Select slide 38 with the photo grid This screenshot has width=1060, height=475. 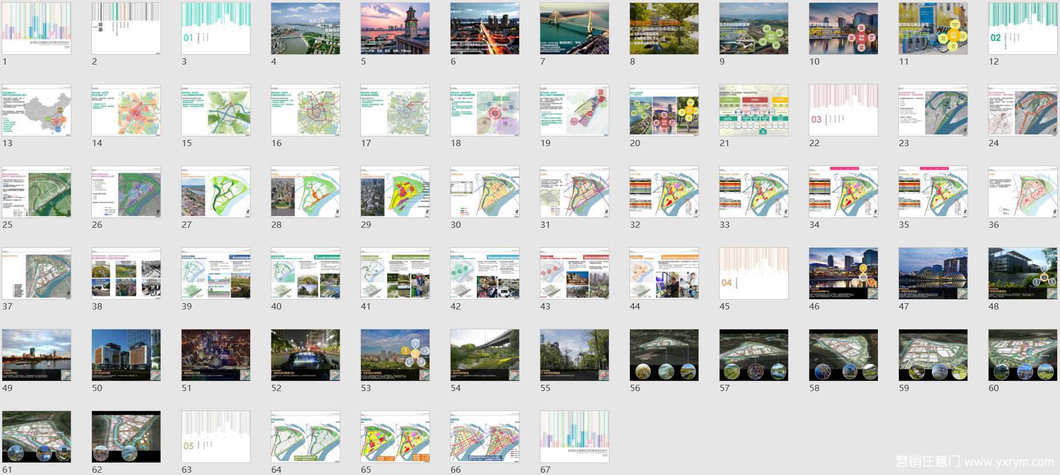click(x=126, y=273)
